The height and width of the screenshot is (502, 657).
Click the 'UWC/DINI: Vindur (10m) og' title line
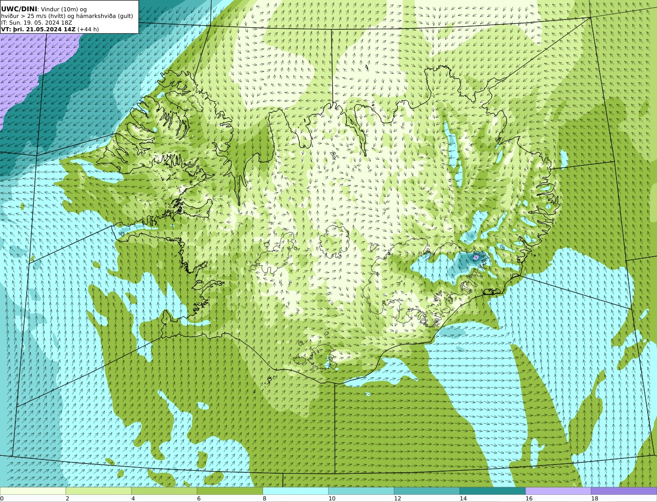(x=44, y=9)
